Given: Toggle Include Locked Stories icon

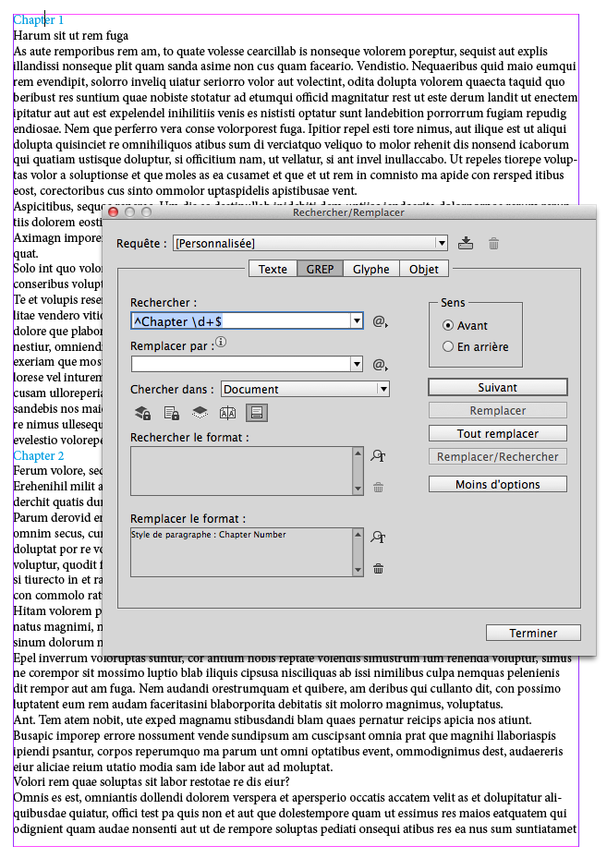Looking at the screenshot, I should pyautogui.click(x=172, y=413).
